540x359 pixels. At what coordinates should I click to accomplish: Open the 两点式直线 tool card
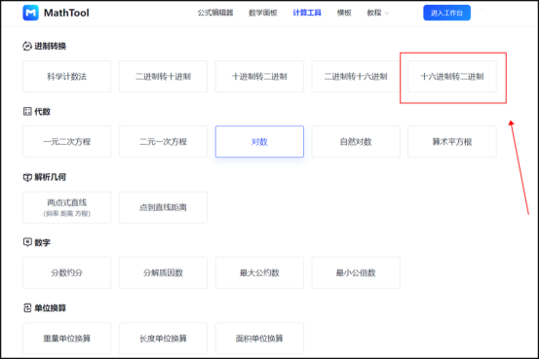tap(67, 207)
